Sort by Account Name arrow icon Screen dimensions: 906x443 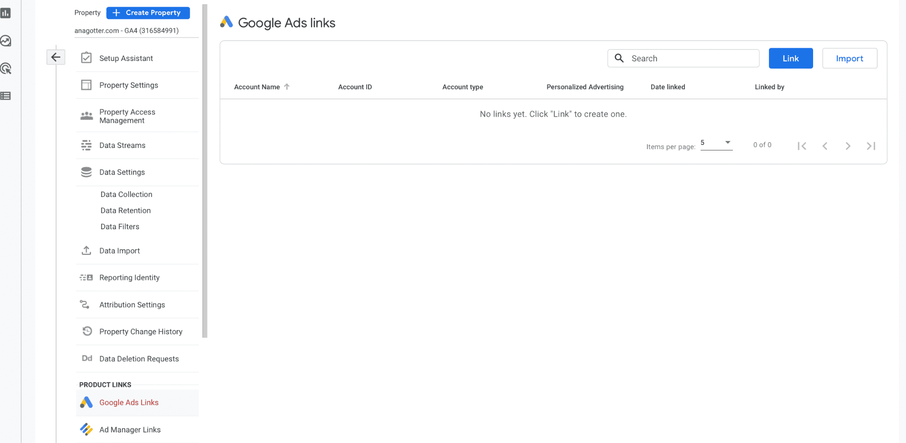coord(287,87)
